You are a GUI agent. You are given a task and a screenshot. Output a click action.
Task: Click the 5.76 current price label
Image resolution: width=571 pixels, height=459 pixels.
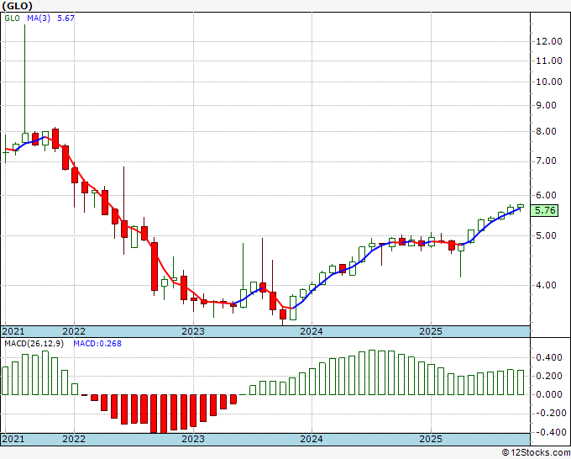coord(544,210)
